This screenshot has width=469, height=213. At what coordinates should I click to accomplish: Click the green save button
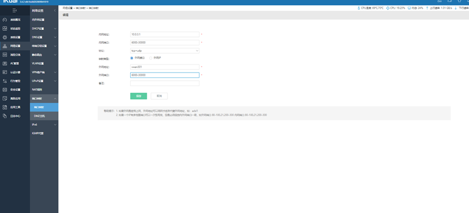[x=138, y=96]
